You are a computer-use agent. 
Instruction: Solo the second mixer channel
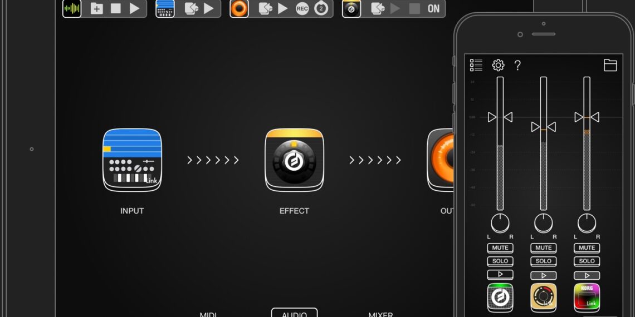543,261
